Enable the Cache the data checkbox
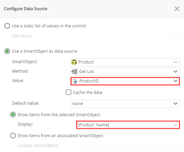Viewport: 184px width, 152px height. click(68, 92)
